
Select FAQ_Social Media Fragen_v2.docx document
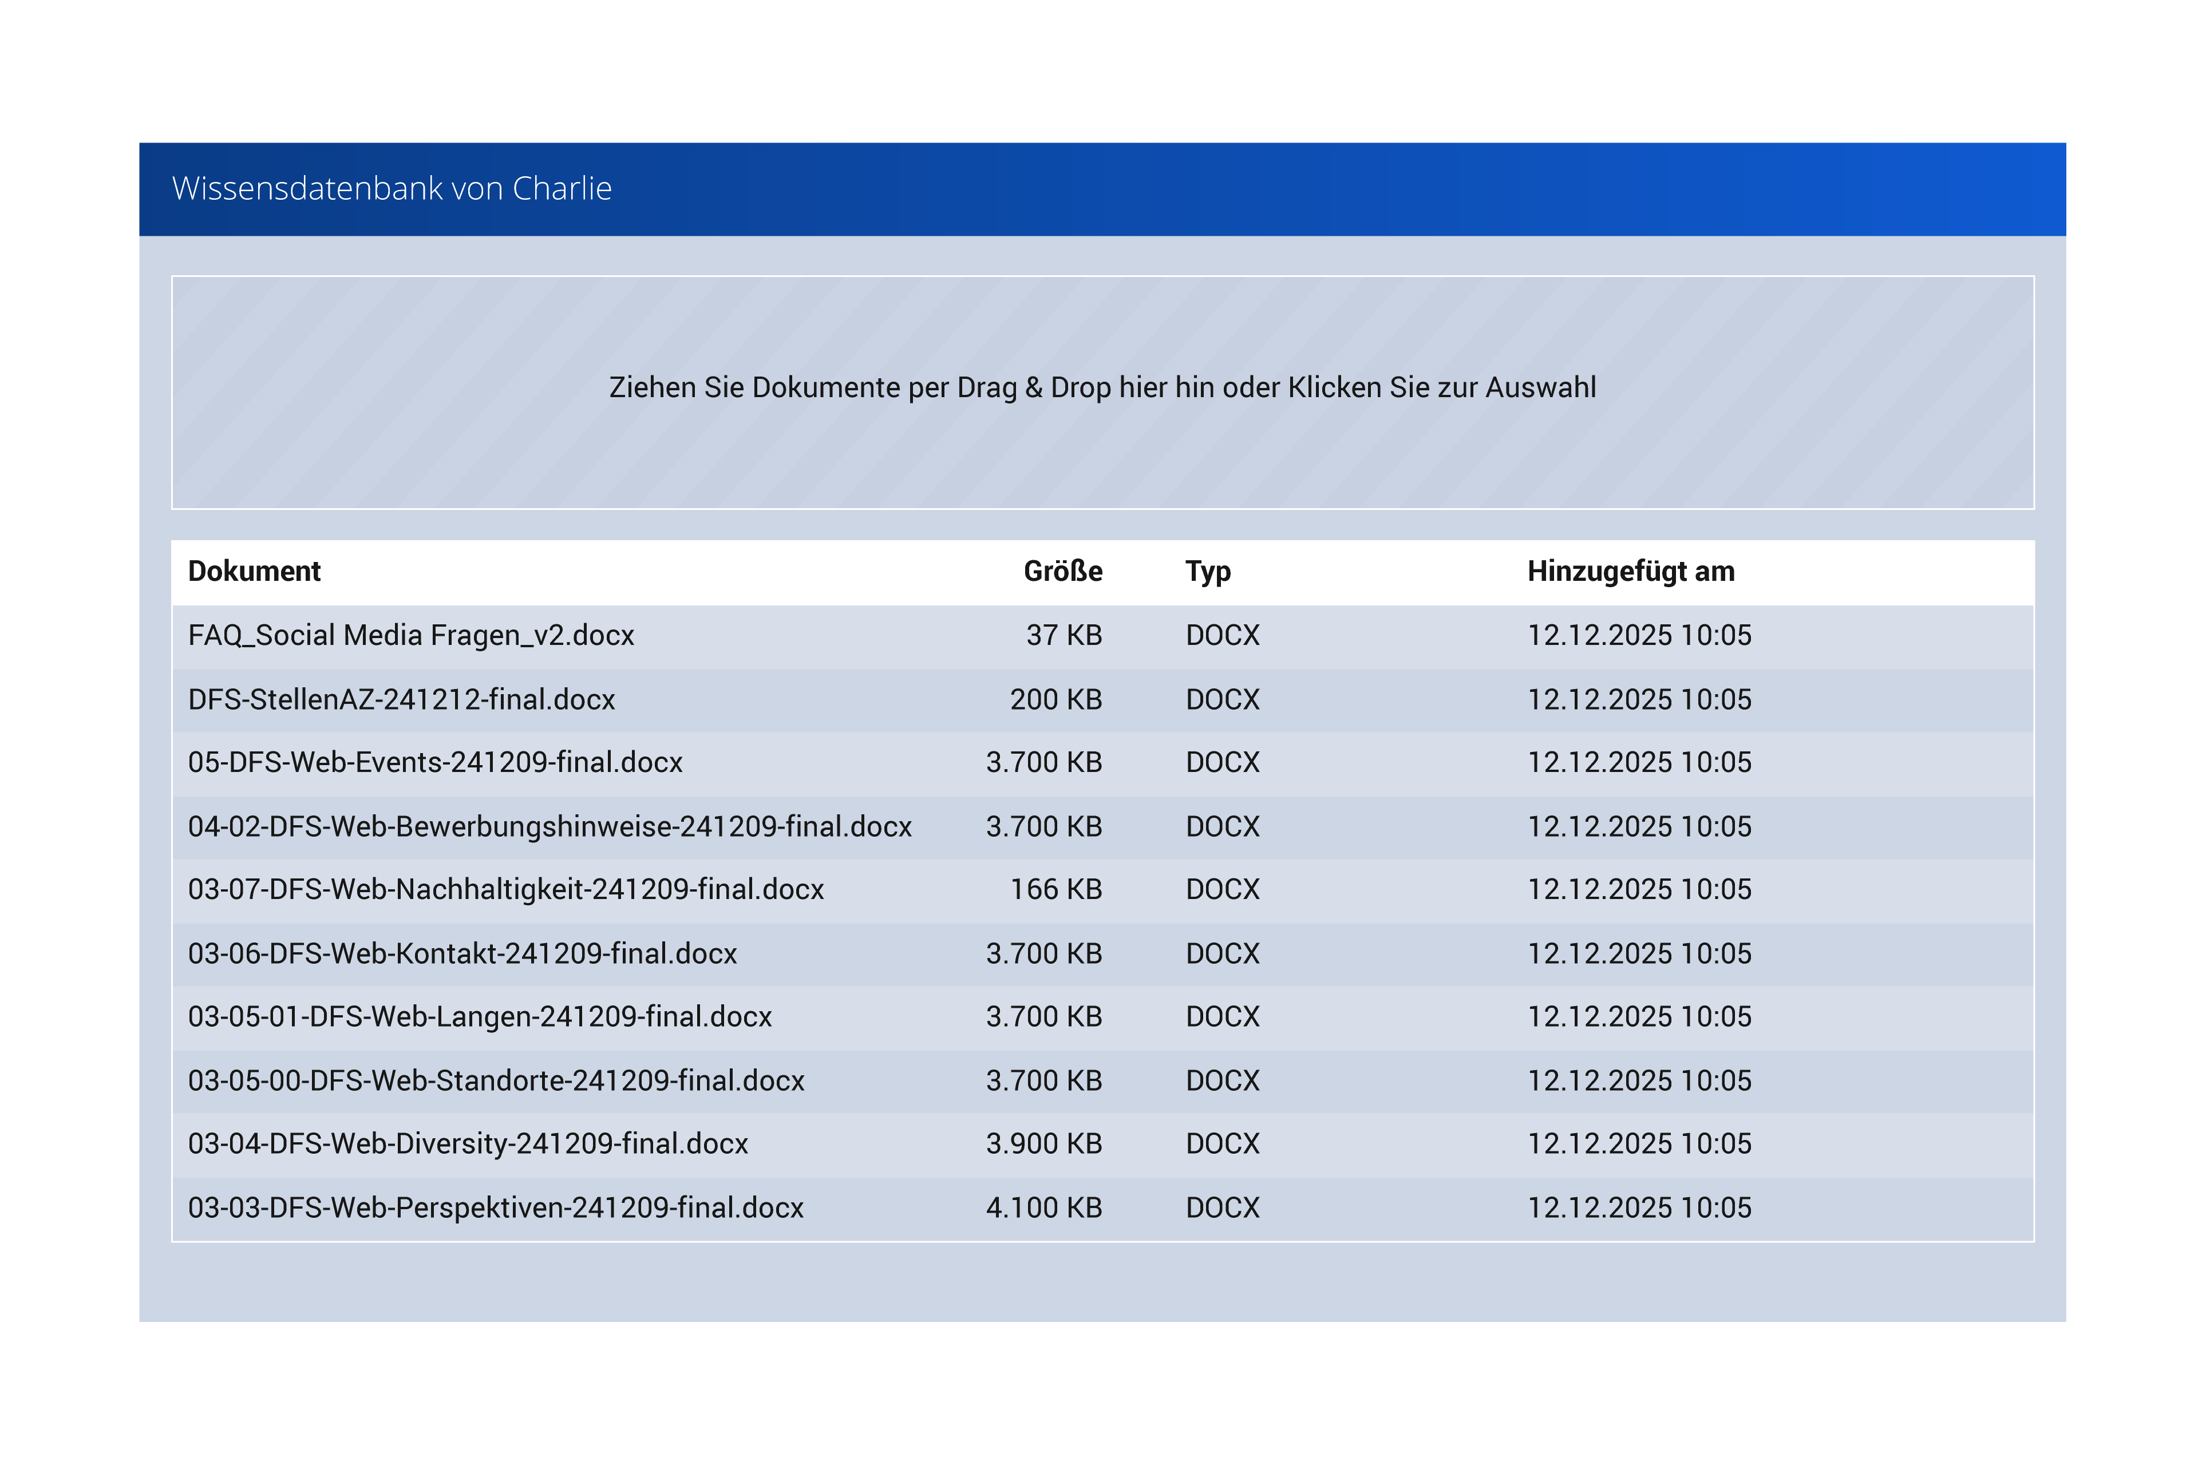pyautogui.click(x=410, y=635)
